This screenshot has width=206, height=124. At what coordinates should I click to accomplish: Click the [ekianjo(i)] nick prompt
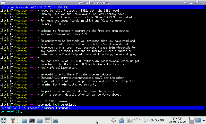coord(10,111)
